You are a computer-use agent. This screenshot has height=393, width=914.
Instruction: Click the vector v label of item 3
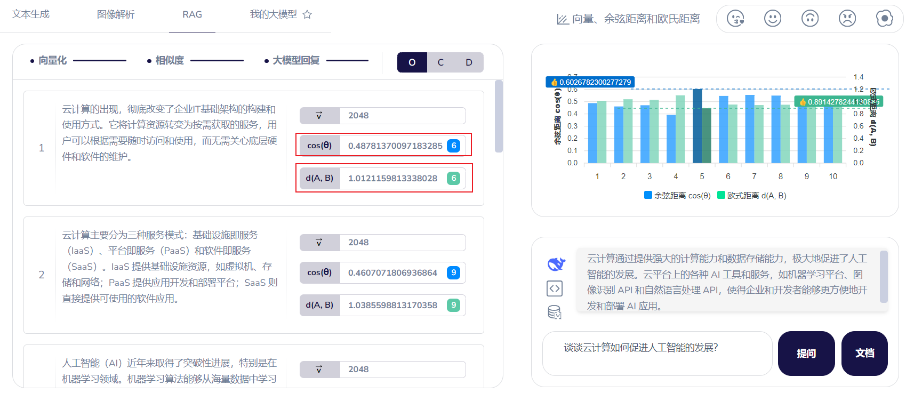click(319, 370)
